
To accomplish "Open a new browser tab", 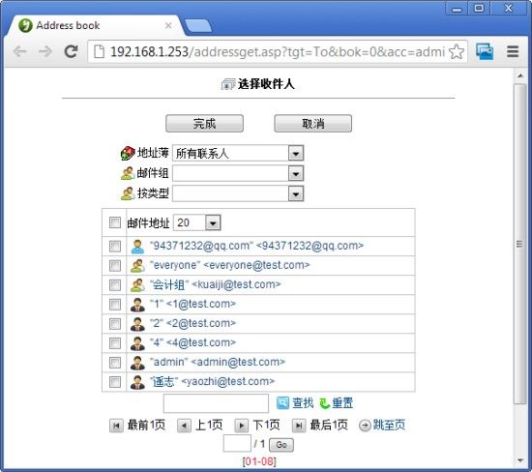I will (198, 26).
